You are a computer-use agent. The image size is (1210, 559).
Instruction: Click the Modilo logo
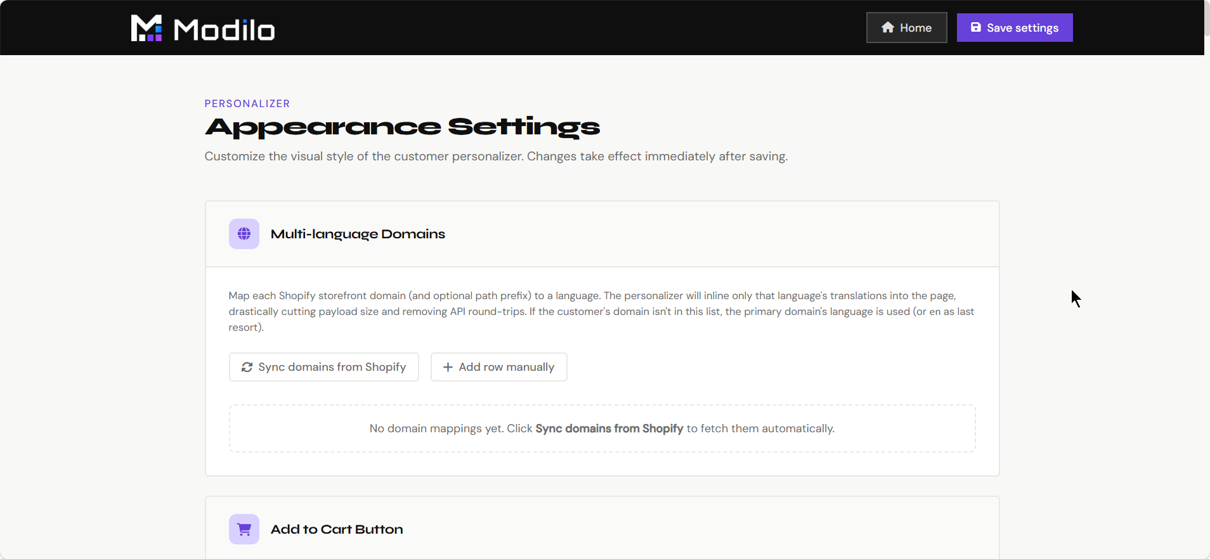point(203,28)
